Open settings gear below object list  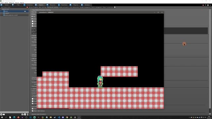tap(1, 114)
